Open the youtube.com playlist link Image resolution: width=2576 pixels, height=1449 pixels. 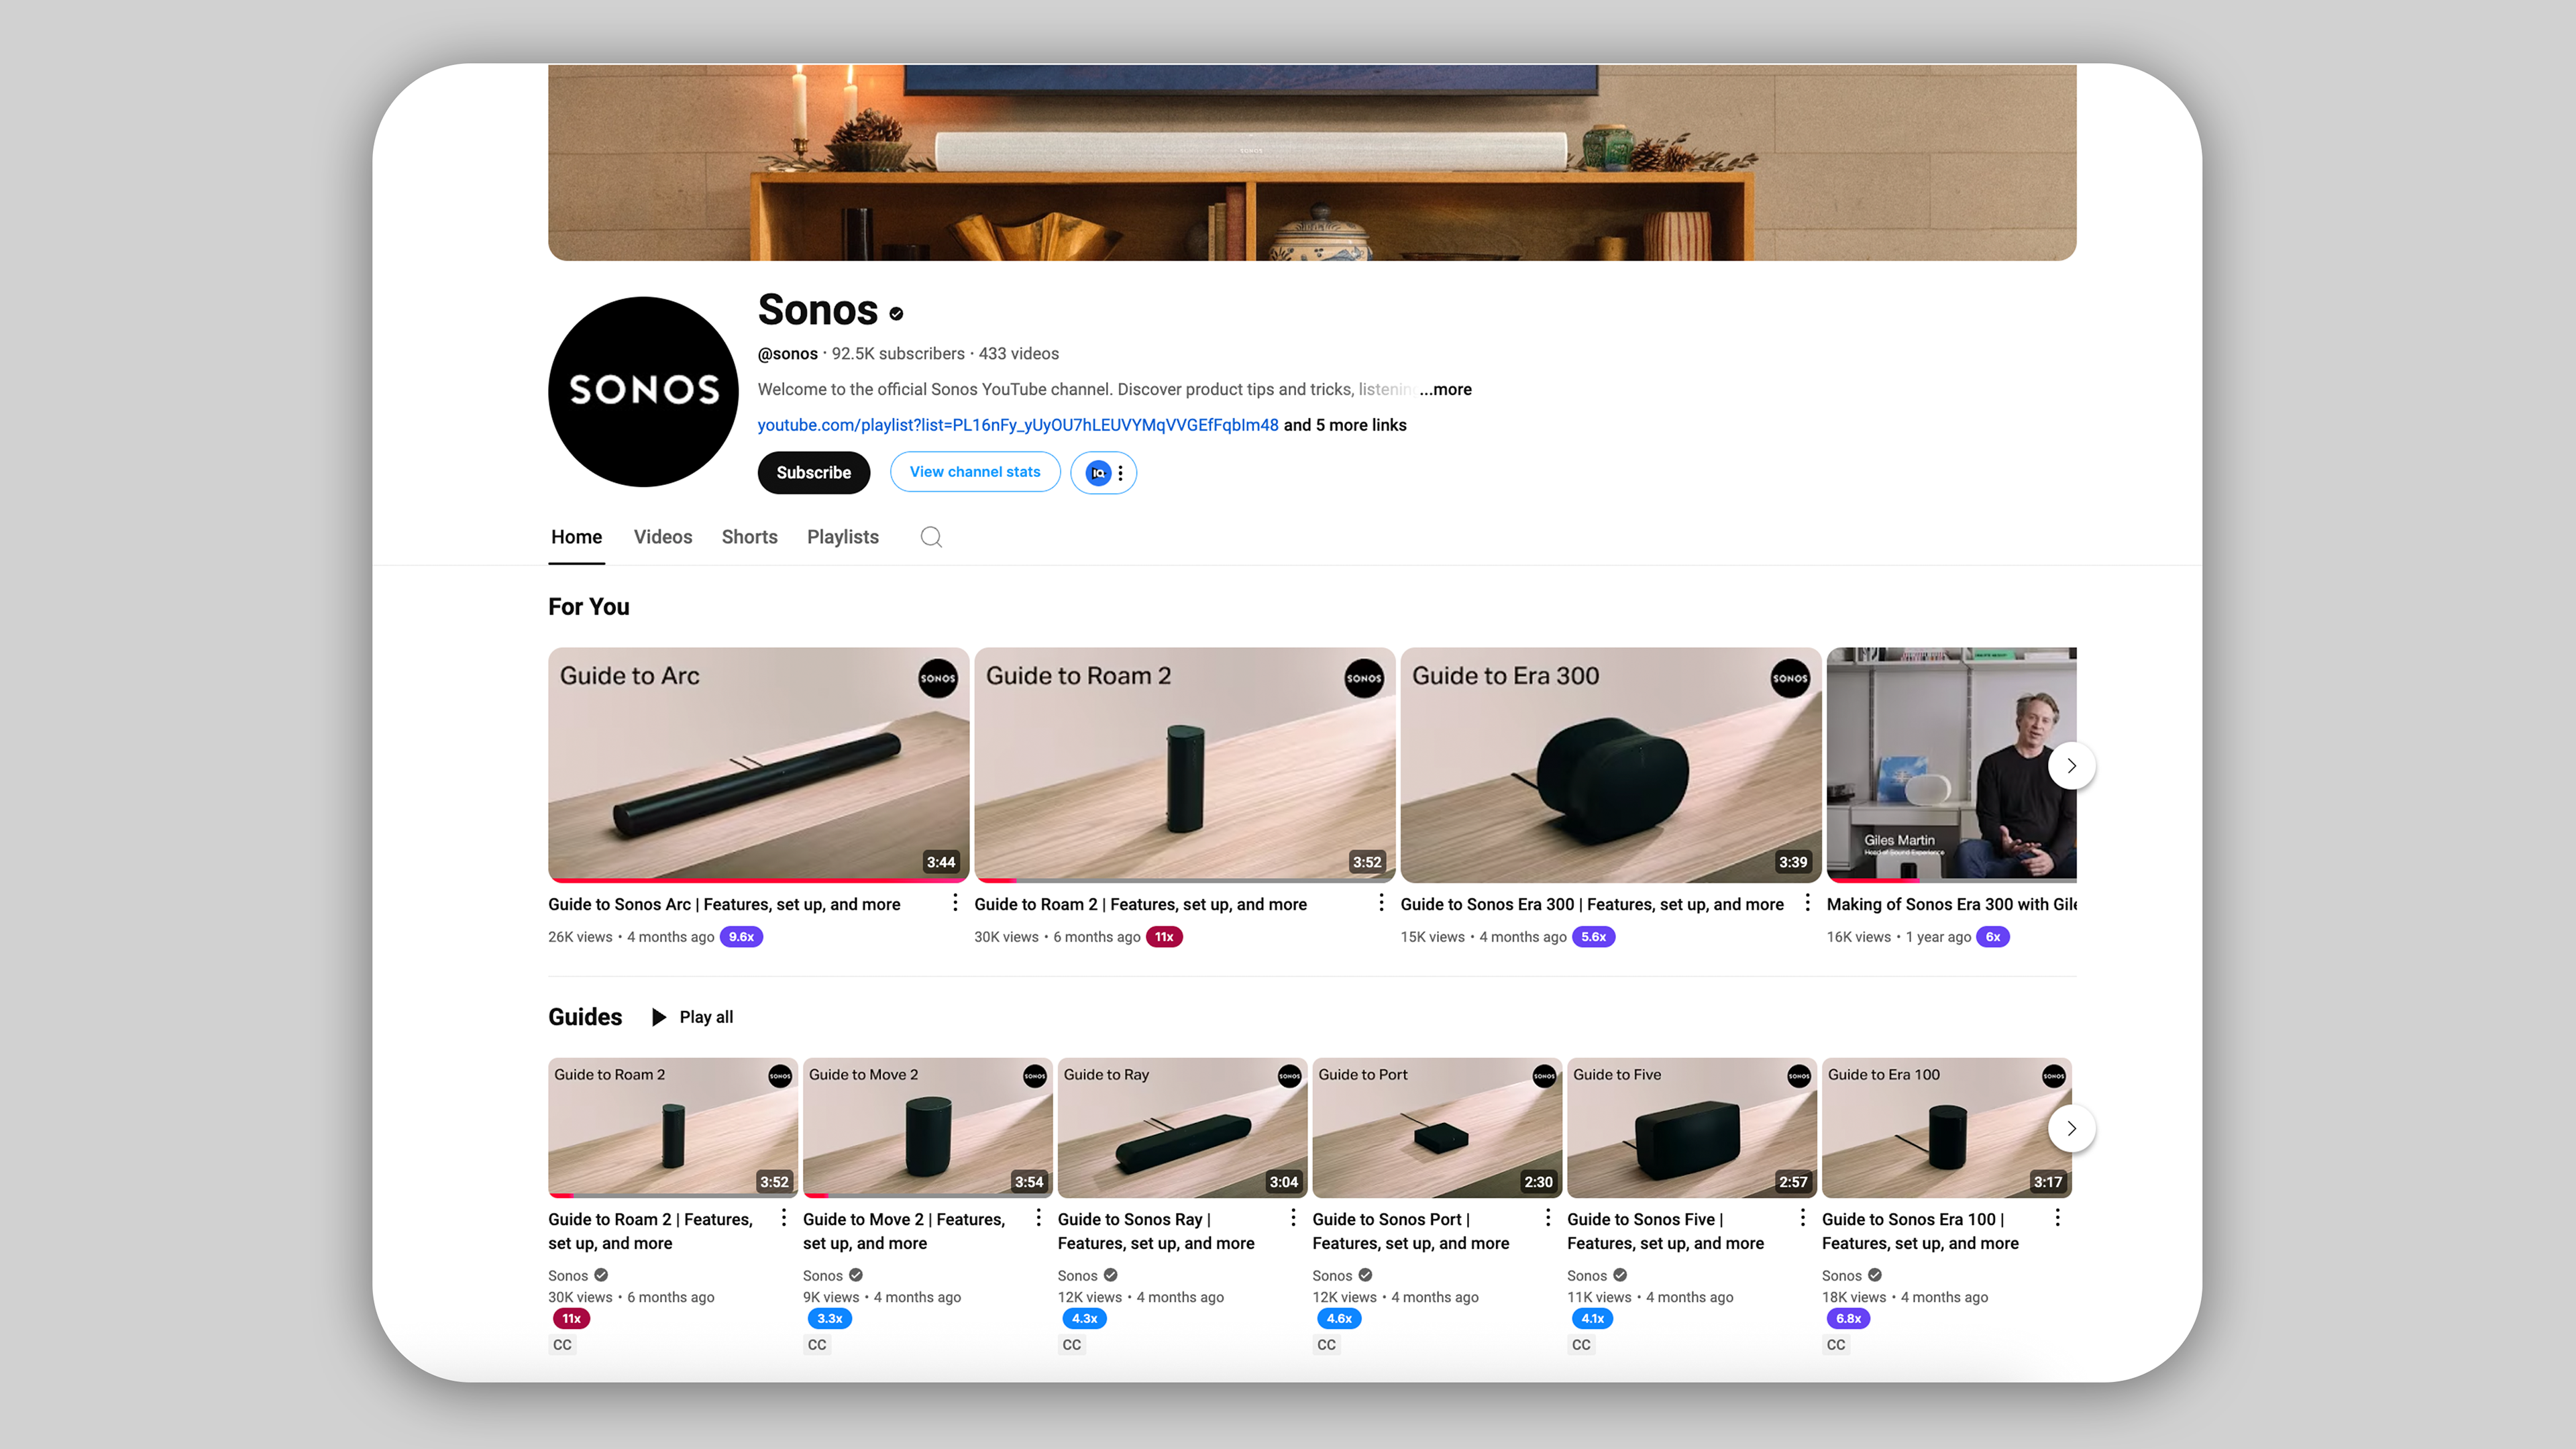coord(1017,425)
